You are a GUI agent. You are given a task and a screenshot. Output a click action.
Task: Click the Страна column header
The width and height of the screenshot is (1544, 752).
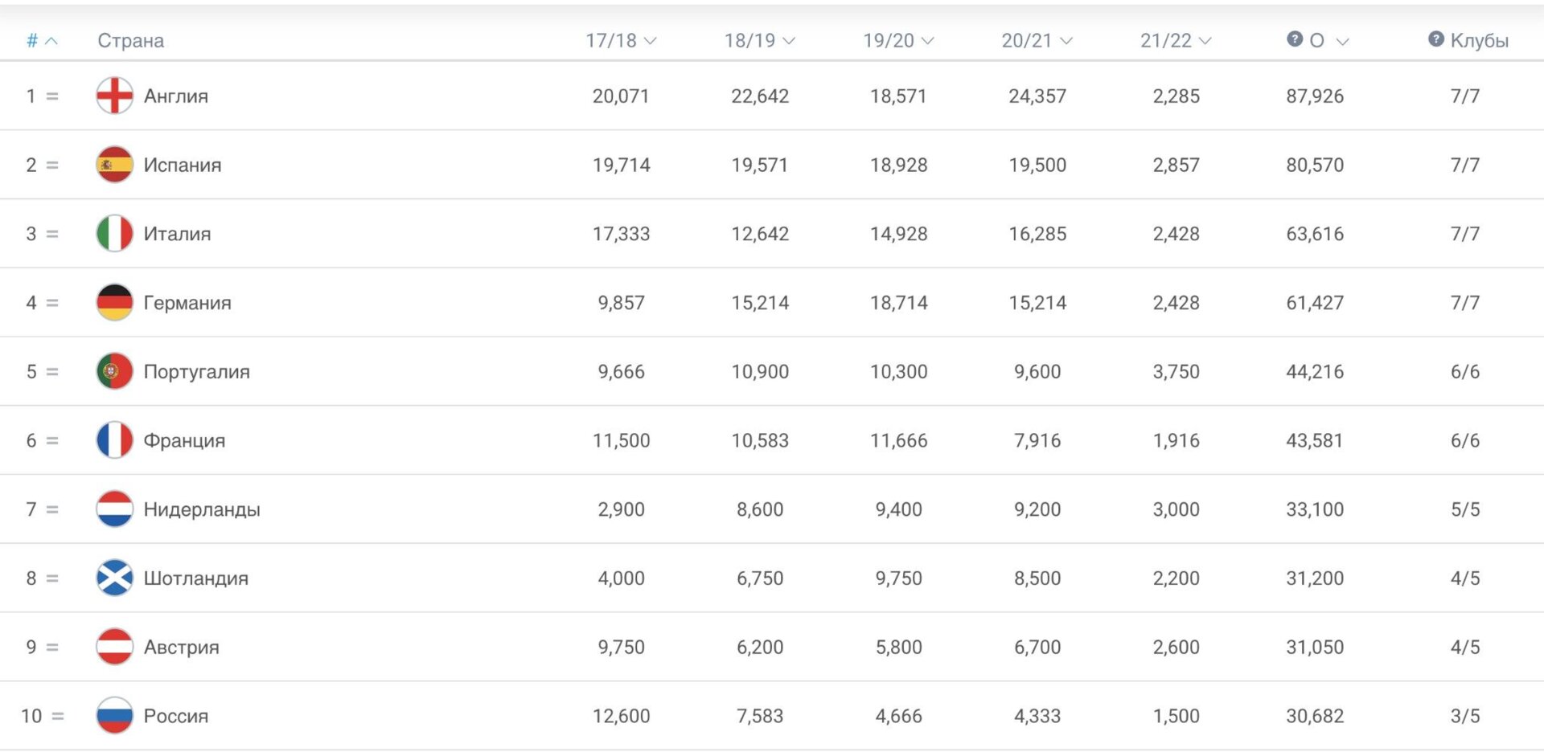(130, 40)
